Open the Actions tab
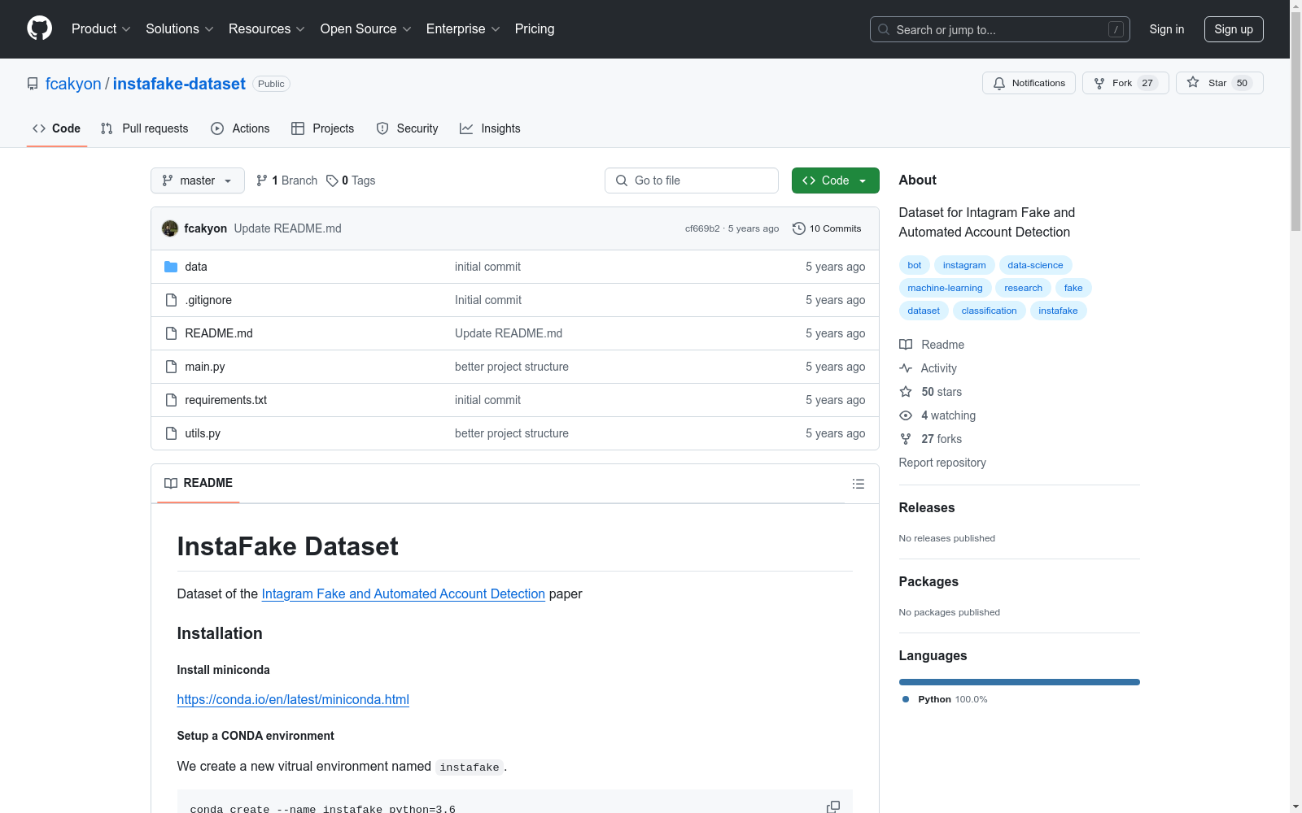The width and height of the screenshot is (1302, 813). (240, 128)
